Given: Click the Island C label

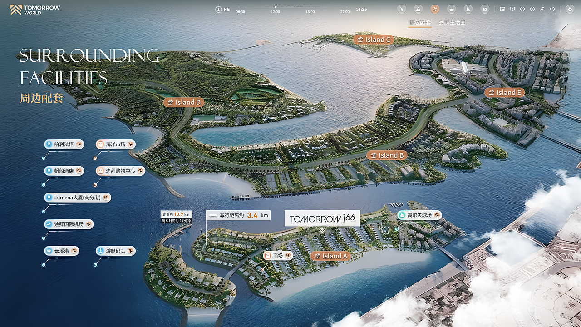Looking at the screenshot, I should tap(374, 40).
